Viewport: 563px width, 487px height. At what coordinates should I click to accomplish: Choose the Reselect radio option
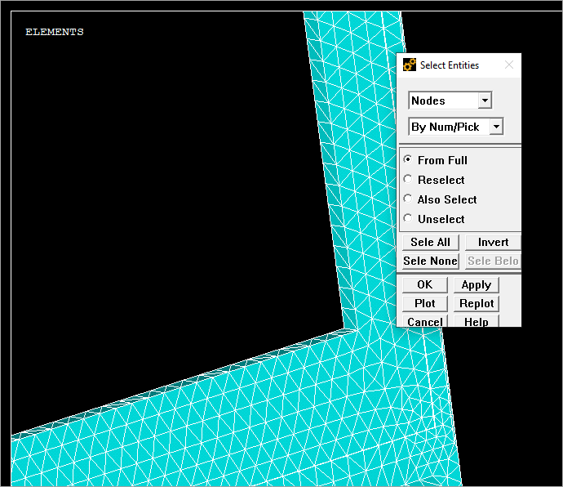click(x=408, y=180)
